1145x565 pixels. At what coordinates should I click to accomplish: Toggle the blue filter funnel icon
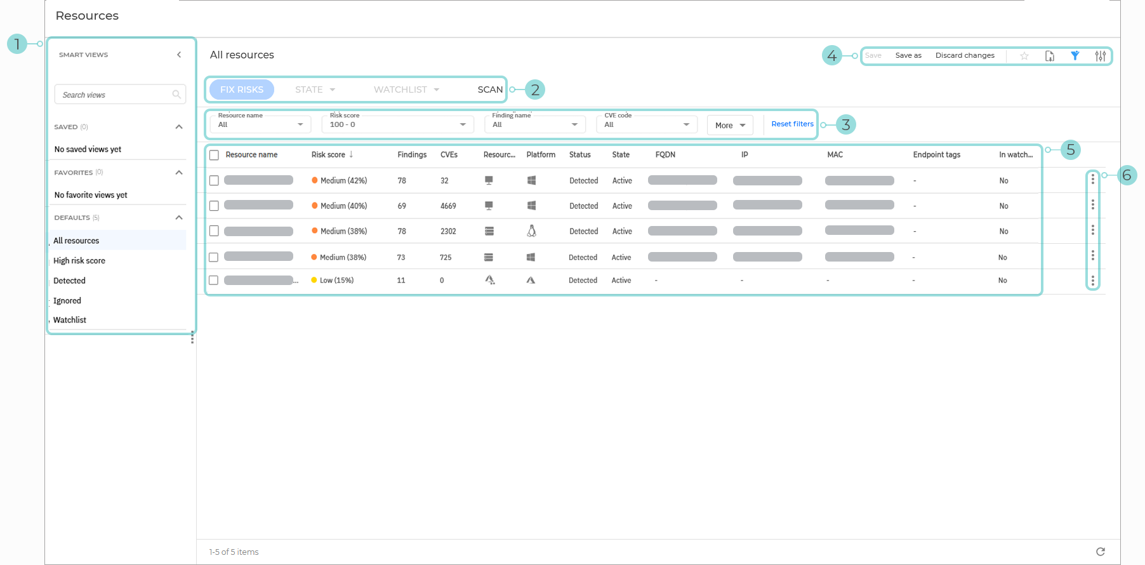coord(1075,56)
